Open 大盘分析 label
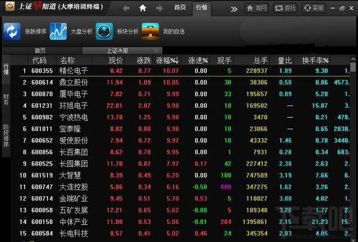 82,32
